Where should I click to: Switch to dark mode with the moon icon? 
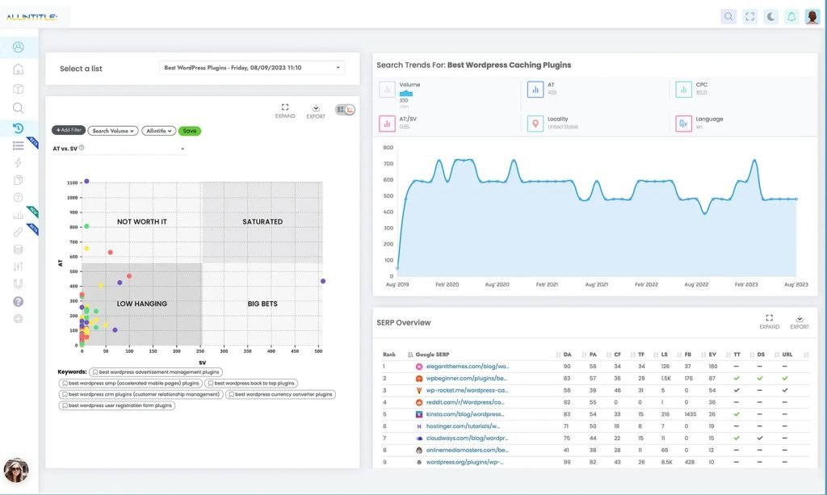(770, 17)
